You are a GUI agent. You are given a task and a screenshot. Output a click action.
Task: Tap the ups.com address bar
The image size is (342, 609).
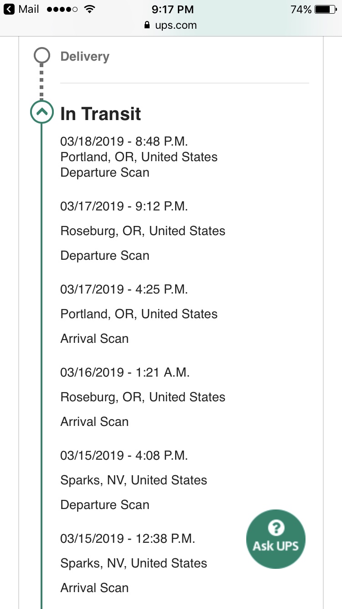click(x=171, y=25)
